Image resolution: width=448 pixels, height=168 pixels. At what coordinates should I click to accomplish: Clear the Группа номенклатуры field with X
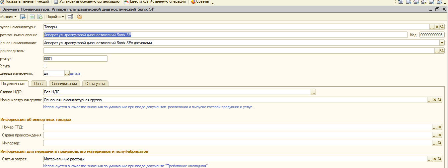(437, 27)
